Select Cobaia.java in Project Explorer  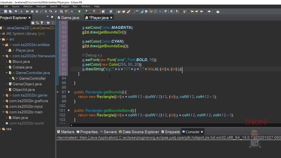22,67
